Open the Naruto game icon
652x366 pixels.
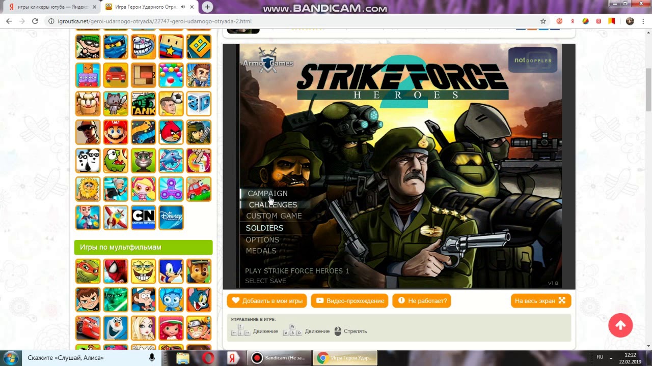199,328
